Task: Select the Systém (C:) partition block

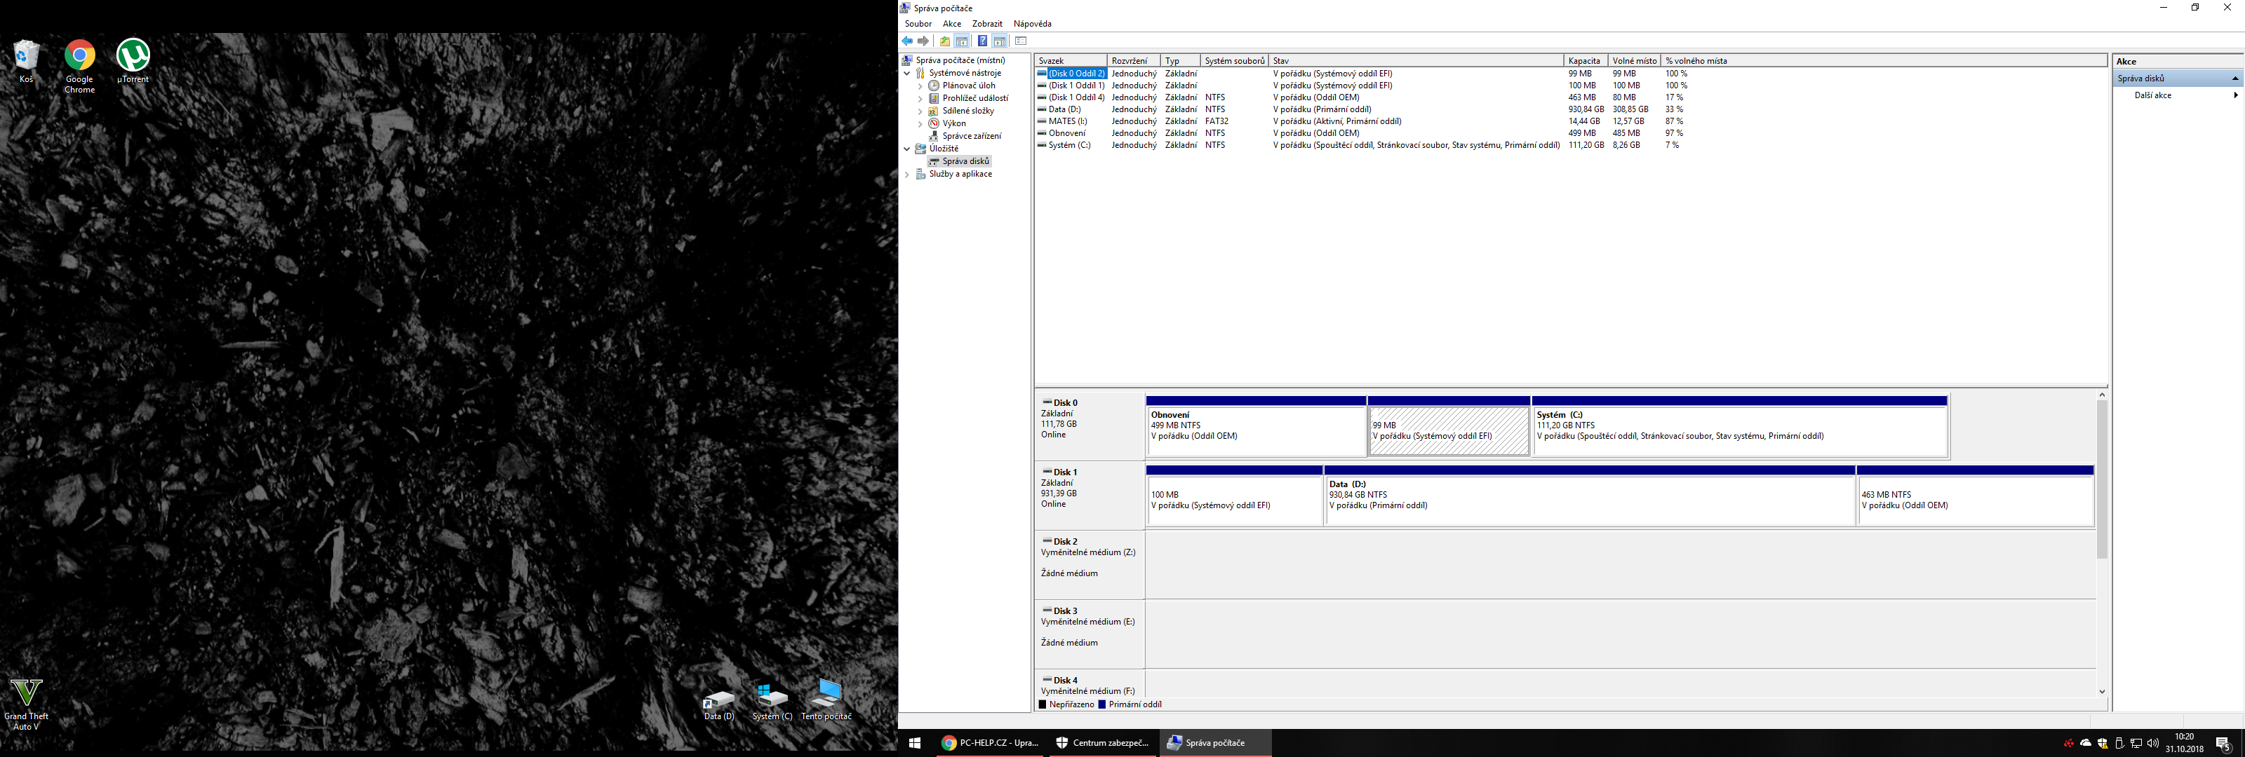Action: pos(1740,431)
